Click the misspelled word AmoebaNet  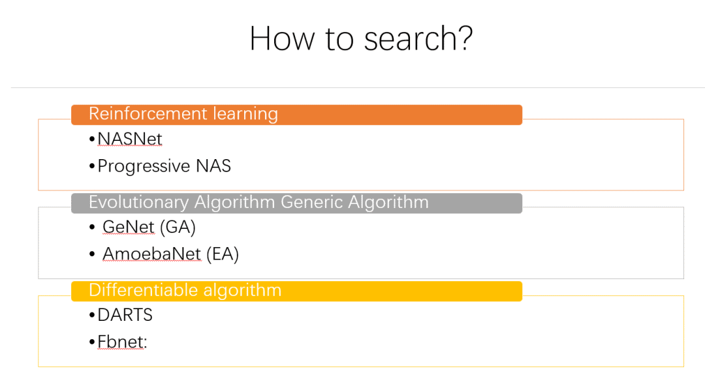click(x=151, y=254)
